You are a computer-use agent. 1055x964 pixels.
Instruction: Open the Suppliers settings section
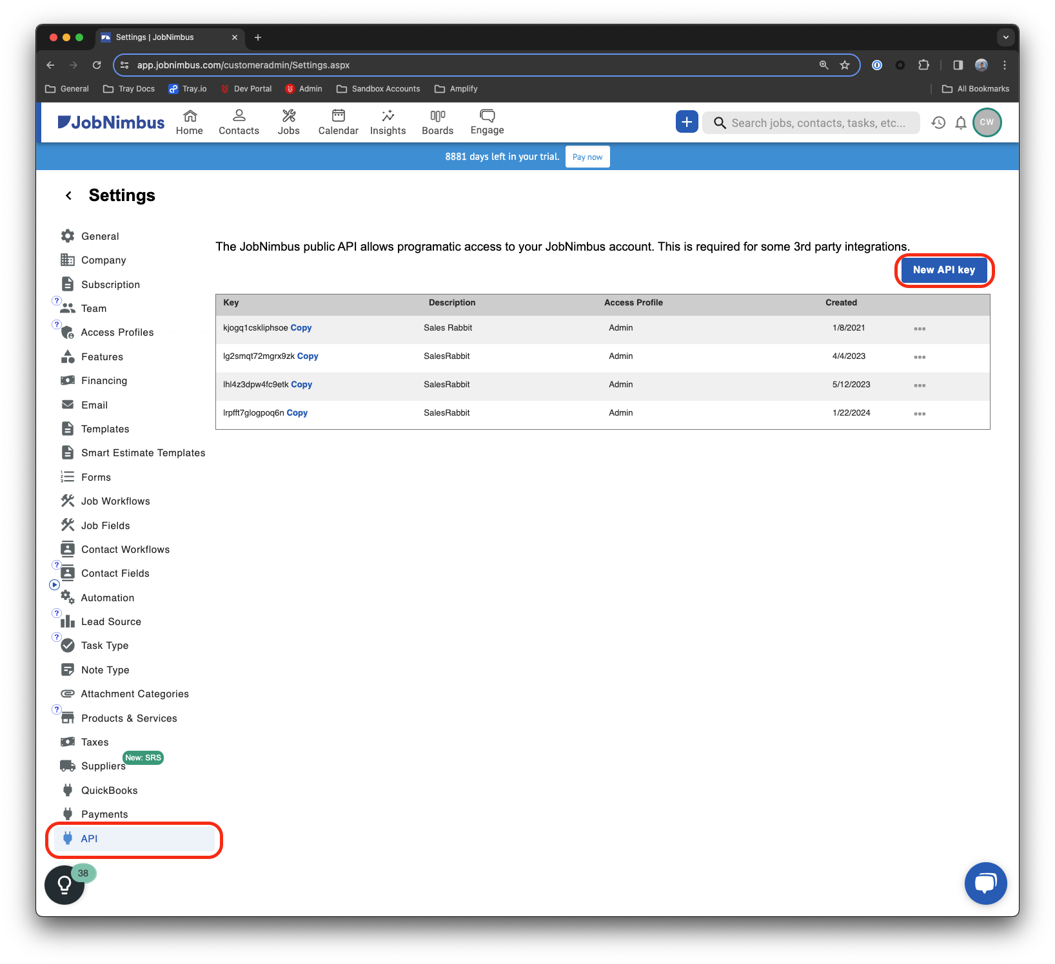point(103,766)
